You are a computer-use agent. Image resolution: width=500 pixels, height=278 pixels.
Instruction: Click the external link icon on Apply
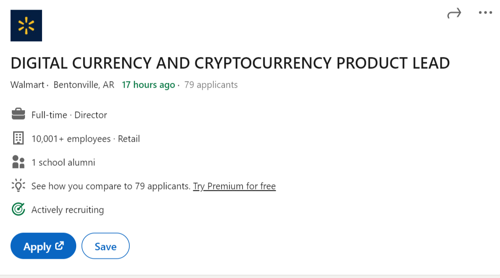click(x=59, y=246)
